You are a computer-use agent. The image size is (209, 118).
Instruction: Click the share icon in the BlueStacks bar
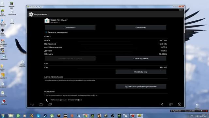(162, 104)
